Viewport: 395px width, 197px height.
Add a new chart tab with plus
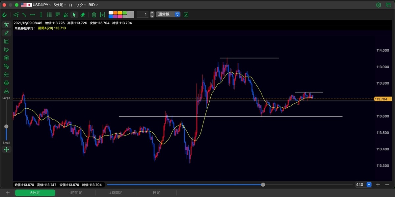pos(8,193)
